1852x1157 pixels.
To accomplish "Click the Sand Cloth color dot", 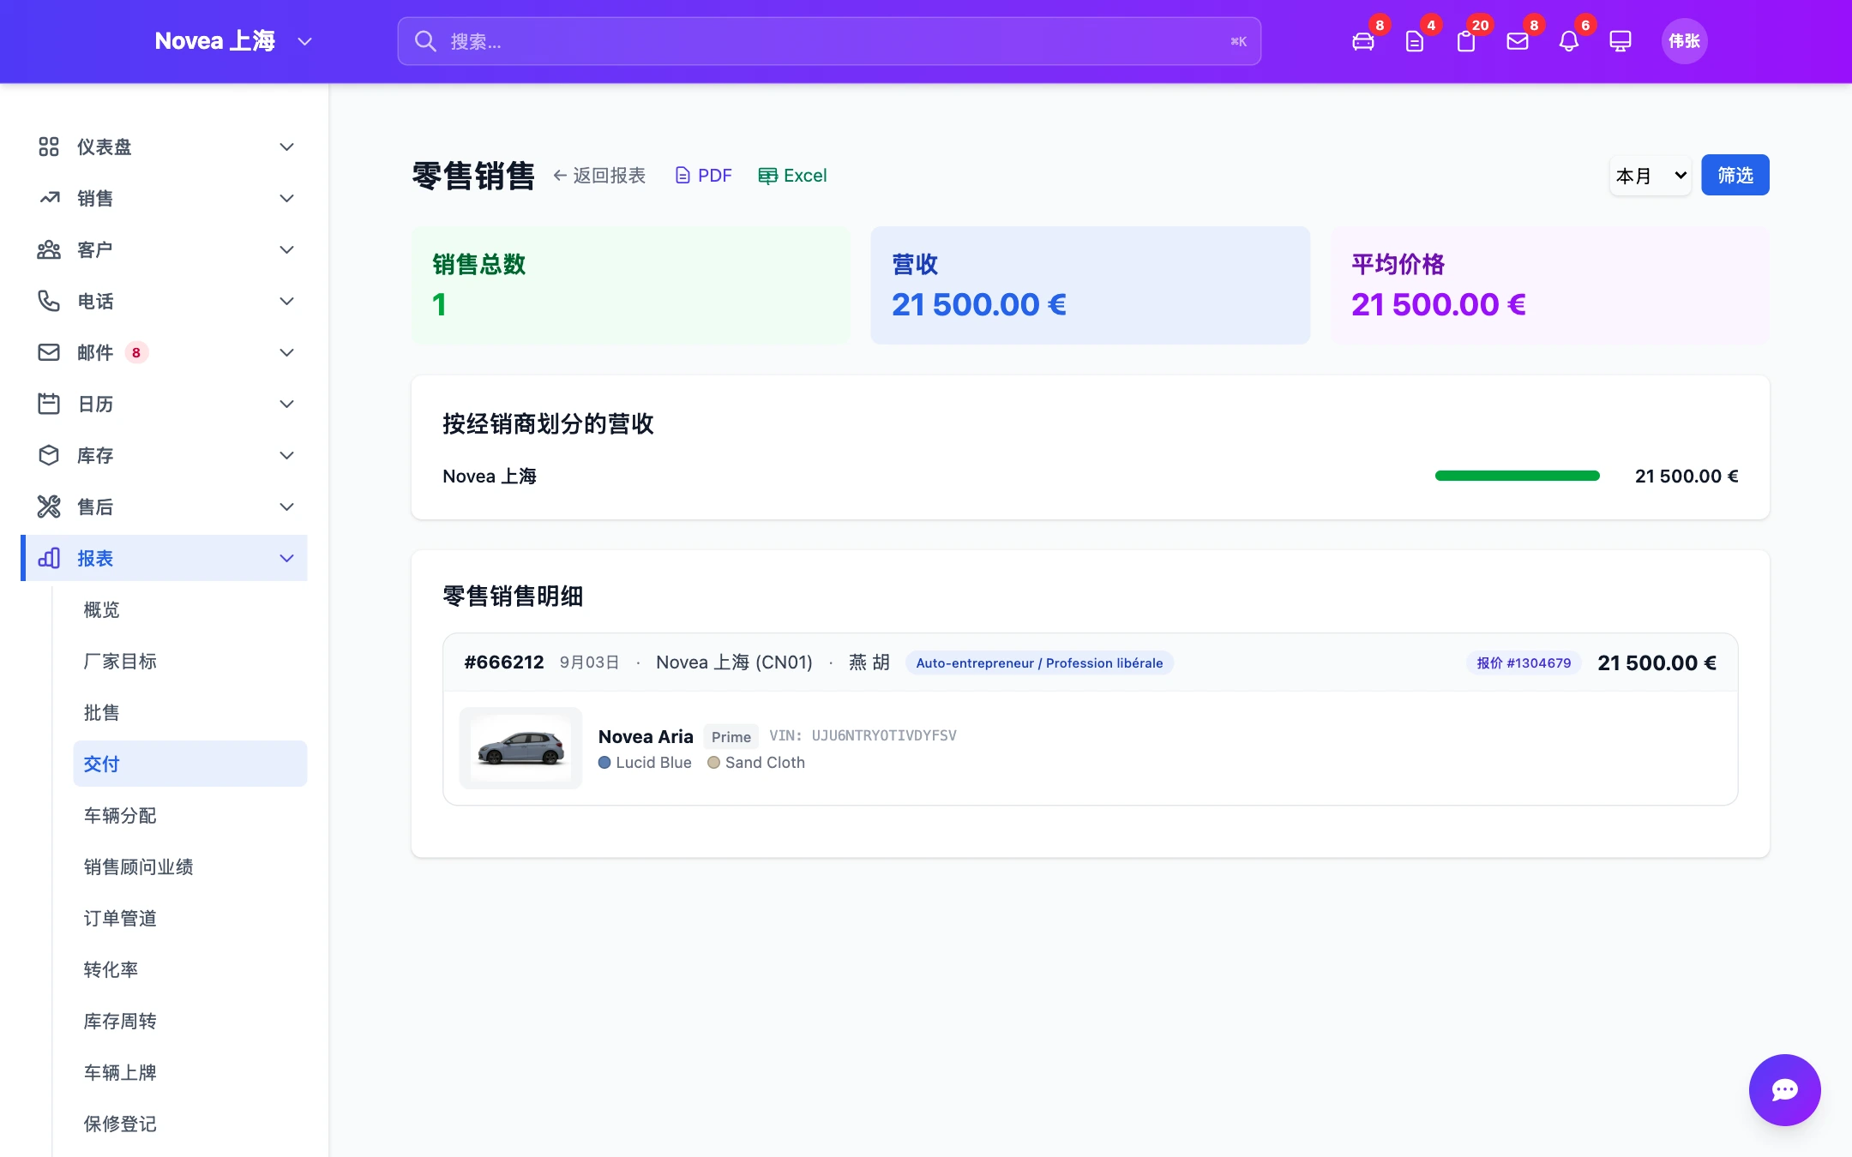I will click(x=713, y=762).
